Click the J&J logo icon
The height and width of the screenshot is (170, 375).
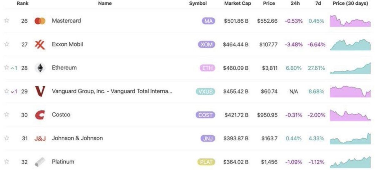[40, 139]
